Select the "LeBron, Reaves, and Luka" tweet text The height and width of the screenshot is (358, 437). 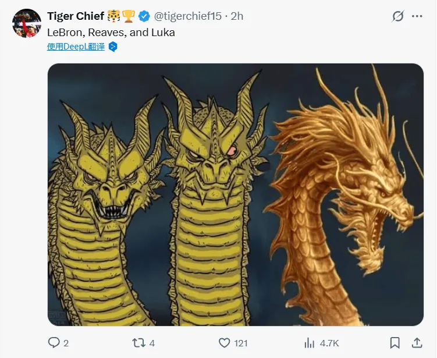[x=111, y=33]
